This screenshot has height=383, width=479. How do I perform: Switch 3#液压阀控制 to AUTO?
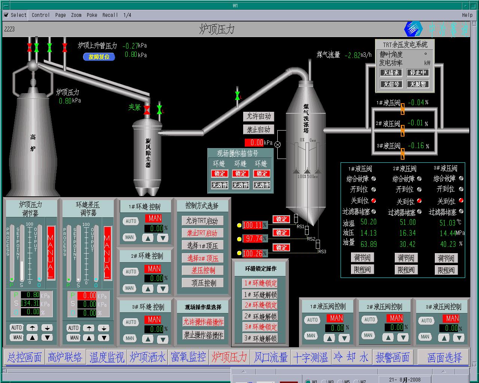[x=427, y=321]
